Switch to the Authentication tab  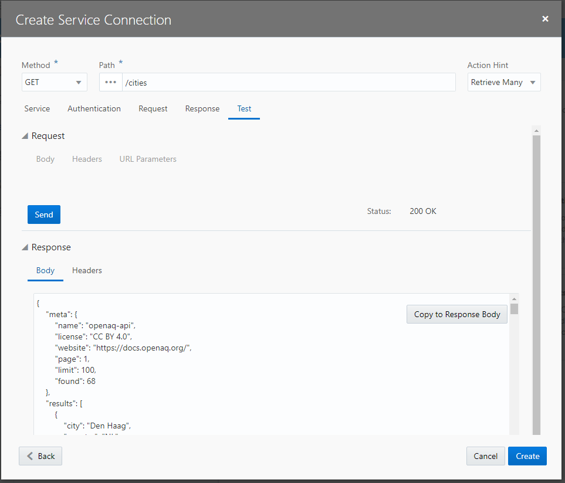click(94, 108)
